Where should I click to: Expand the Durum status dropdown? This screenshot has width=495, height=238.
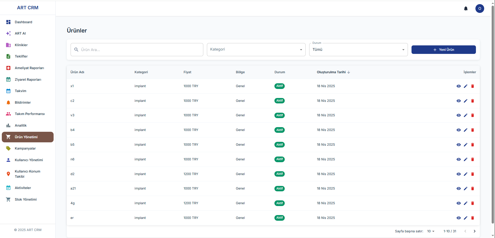click(358, 50)
